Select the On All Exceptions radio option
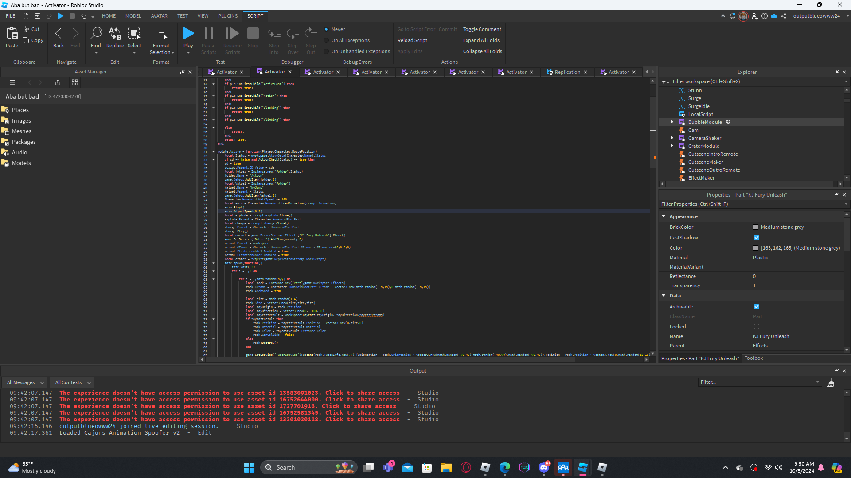This screenshot has height=478, width=851. pos(327,40)
